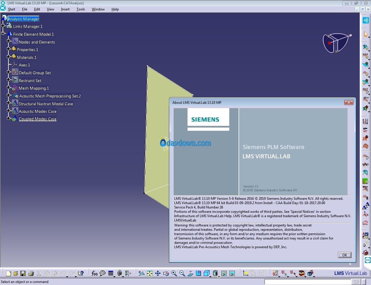Collapse the Finite Element Model.1 node
The image size is (371, 285).
click(x=3, y=33)
